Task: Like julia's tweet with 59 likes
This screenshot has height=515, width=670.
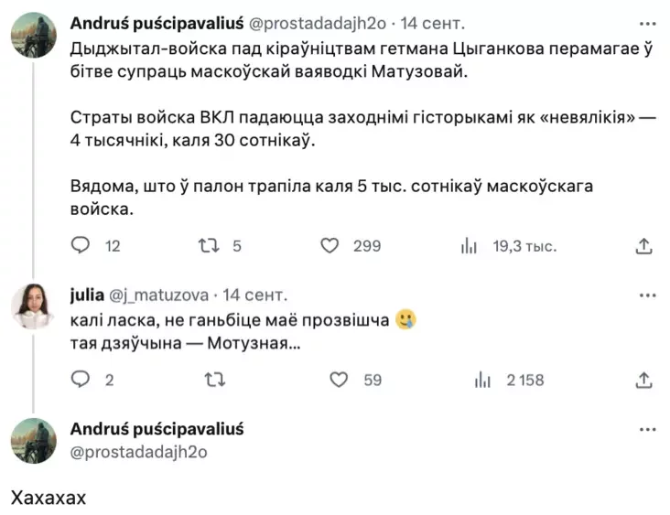Action: pyautogui.click(x=339, y=379)
